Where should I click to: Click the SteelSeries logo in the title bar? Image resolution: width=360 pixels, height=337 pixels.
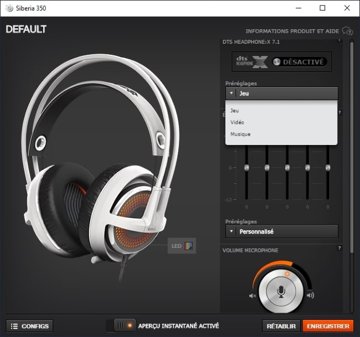click(9, 8)
